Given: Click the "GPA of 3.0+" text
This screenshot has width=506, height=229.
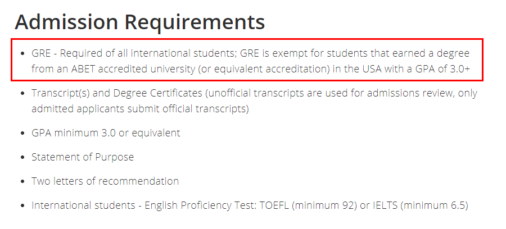Looking at the screenshot, I should click(x=441, y=69).
